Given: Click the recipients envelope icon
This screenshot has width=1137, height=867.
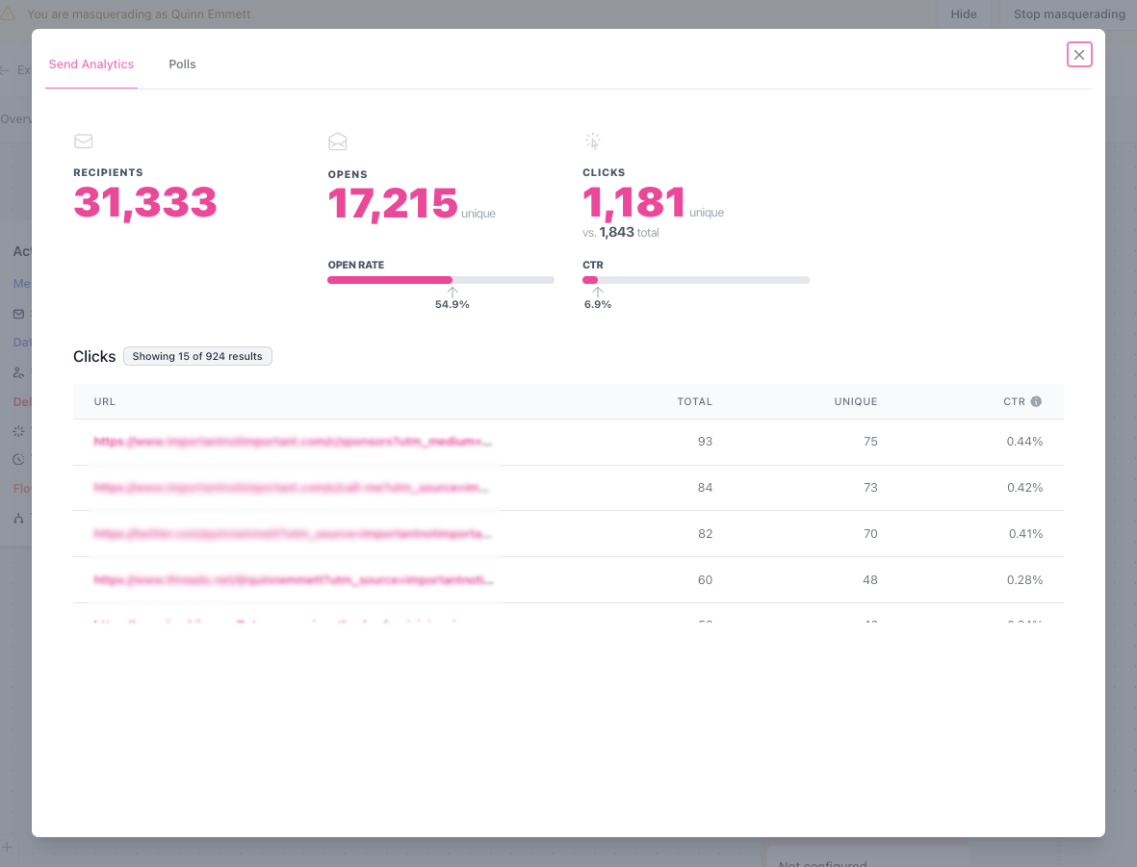Looking at the screenshot, I should tap(84, 141).
